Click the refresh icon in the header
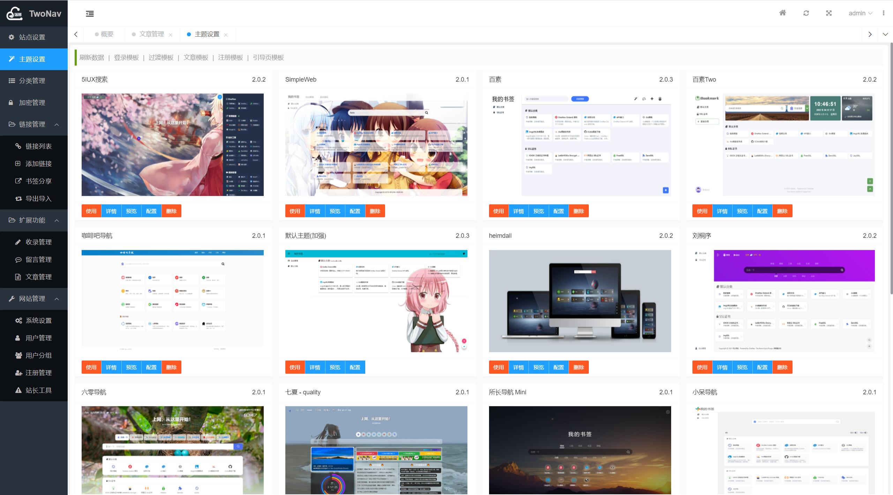The width and height of the screenshot is (893, 495). 806,13
